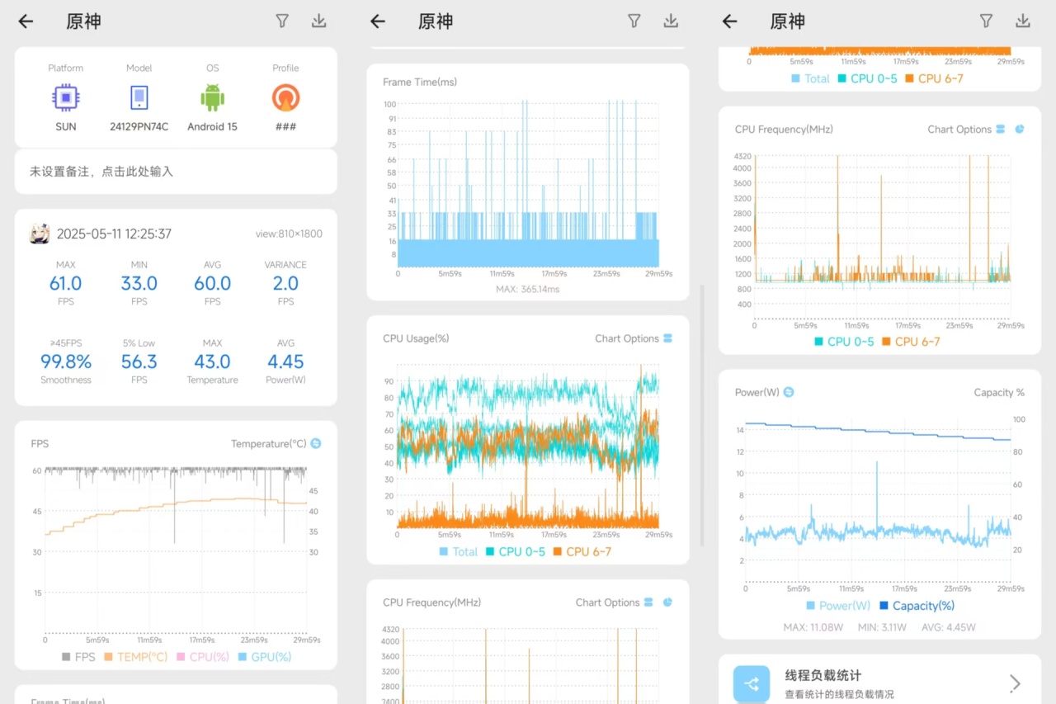Download the report from the middle 原神 screen
Viewport: 1056px width, 704px height.
coord(672,21)
